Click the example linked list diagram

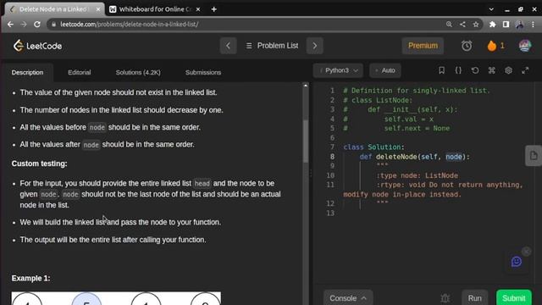click(x=116, y=298)
